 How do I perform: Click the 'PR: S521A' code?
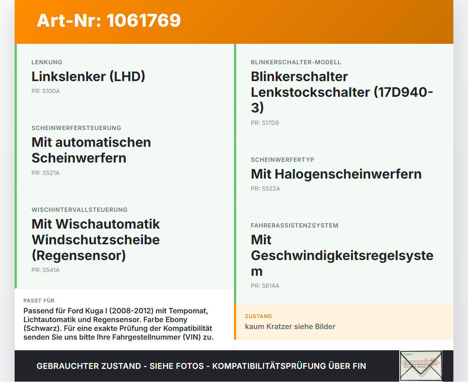pos(46,173)
